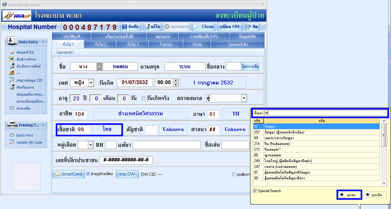Click the เลขที่บัตรประชาชน ID number field
Image resolution: width=391 pixels, height=209 pixels.
tap(126, 160)
